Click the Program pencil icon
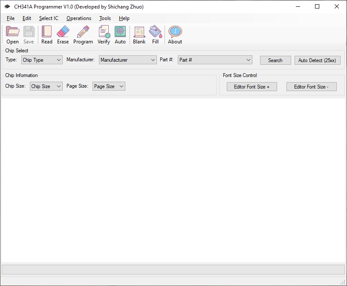Image resolution: width=347 pixels, height=286 pixels. point(83,31)
